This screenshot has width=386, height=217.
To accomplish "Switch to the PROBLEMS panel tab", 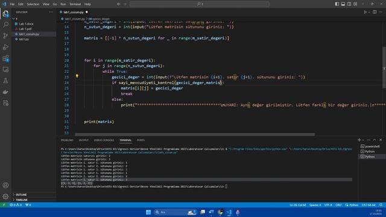I will point(67,140).
